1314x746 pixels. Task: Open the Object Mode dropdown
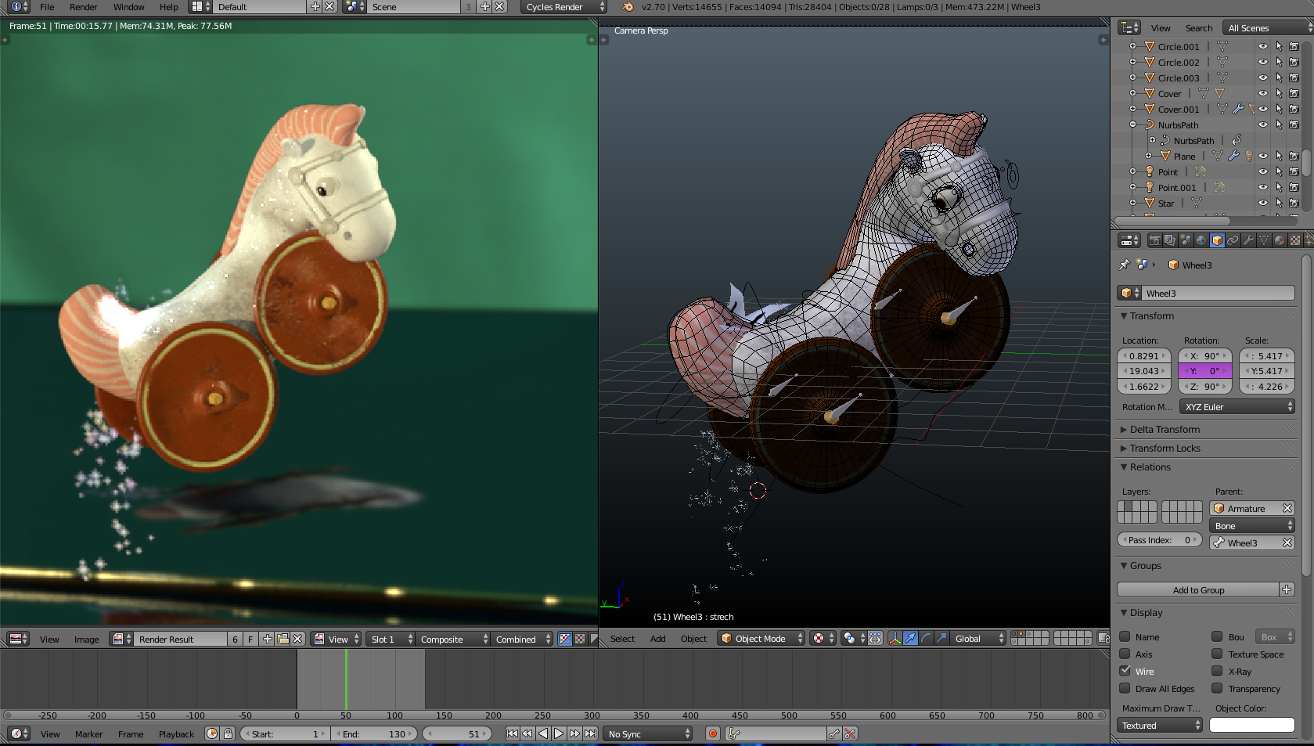tap(761, 639)
